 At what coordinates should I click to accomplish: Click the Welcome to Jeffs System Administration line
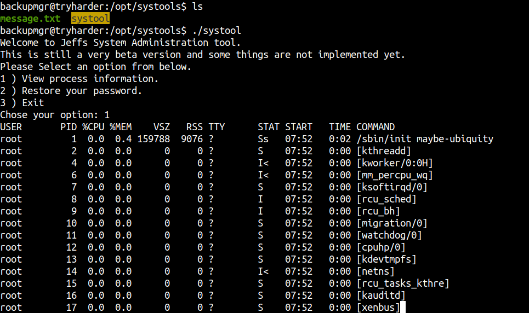click(121, 43)
